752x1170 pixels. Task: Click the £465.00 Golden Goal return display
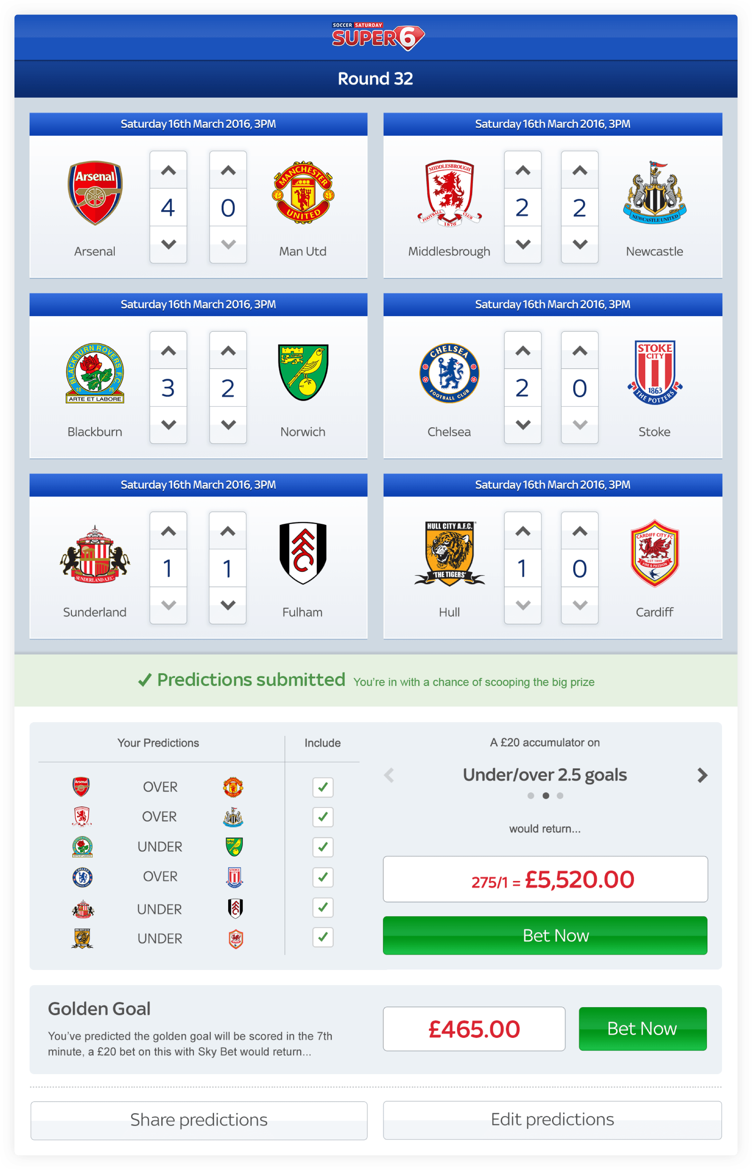(474, 1028)
